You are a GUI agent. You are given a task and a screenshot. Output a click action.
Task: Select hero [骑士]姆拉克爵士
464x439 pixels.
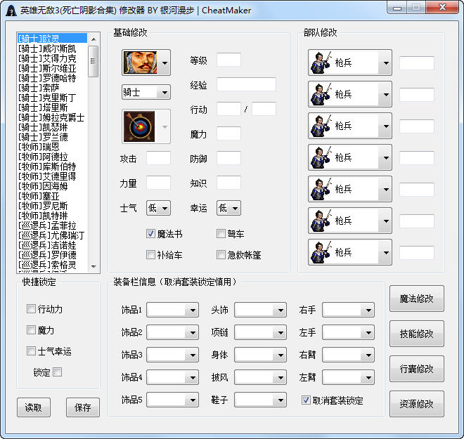point(51,117)
